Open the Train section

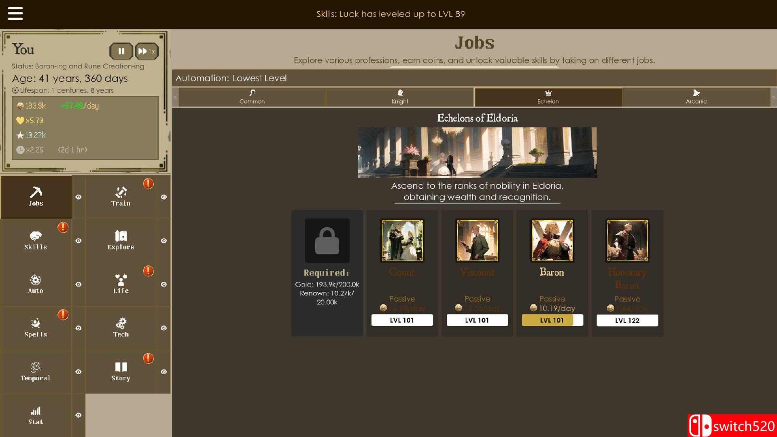tap(121, 197)
